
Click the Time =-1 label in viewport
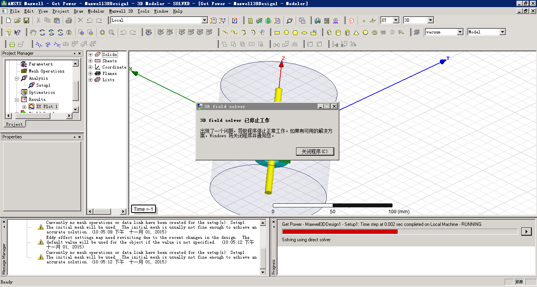143,209
